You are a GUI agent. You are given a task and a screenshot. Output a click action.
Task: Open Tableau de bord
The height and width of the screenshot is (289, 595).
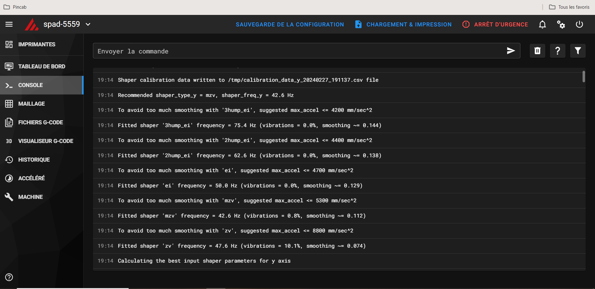tap(42, 67)
